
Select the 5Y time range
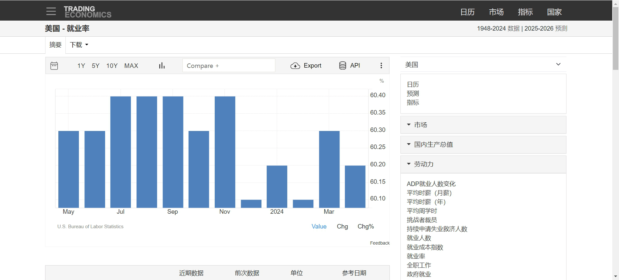[95, 66]
